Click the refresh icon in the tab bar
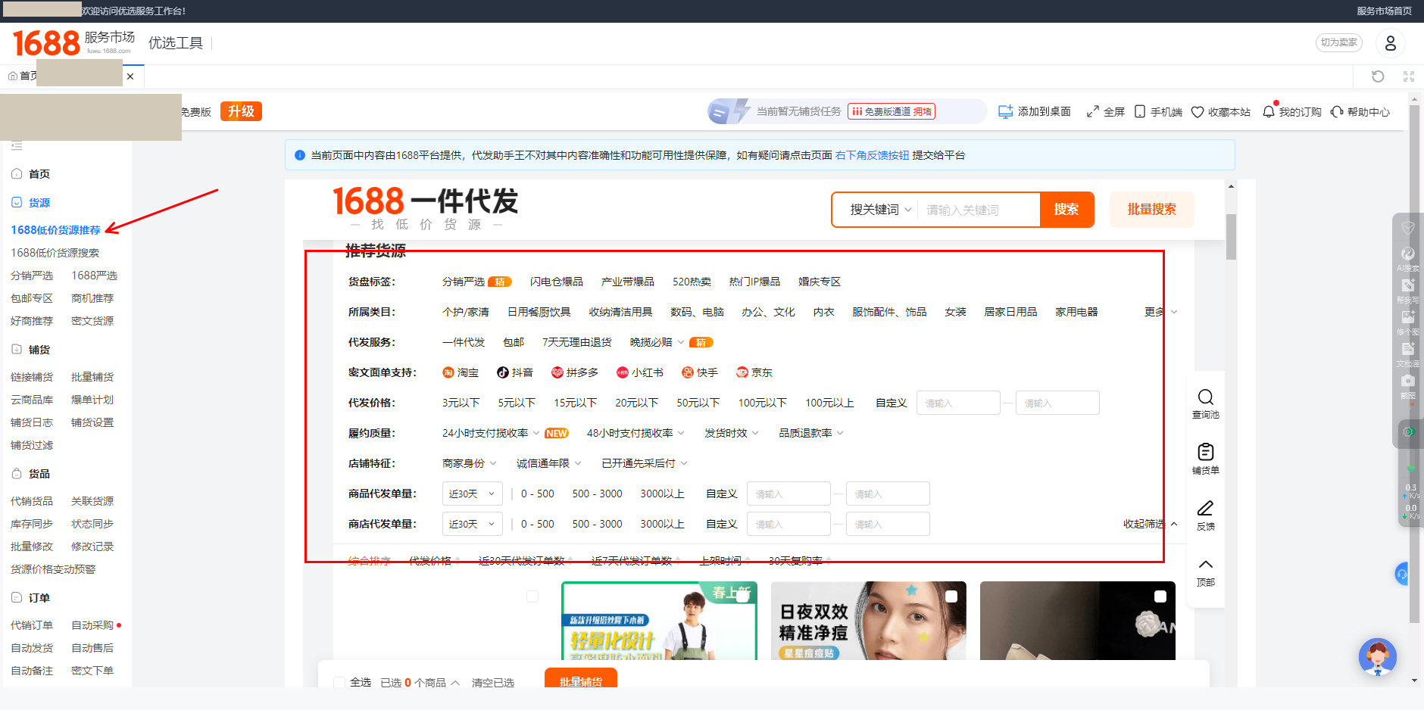This screenshot has height=710, width=1424. [x=1378, y=76]
